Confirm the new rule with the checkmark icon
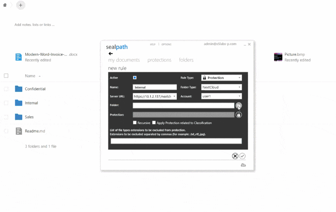The image size is (336, 212). point(242,156)
